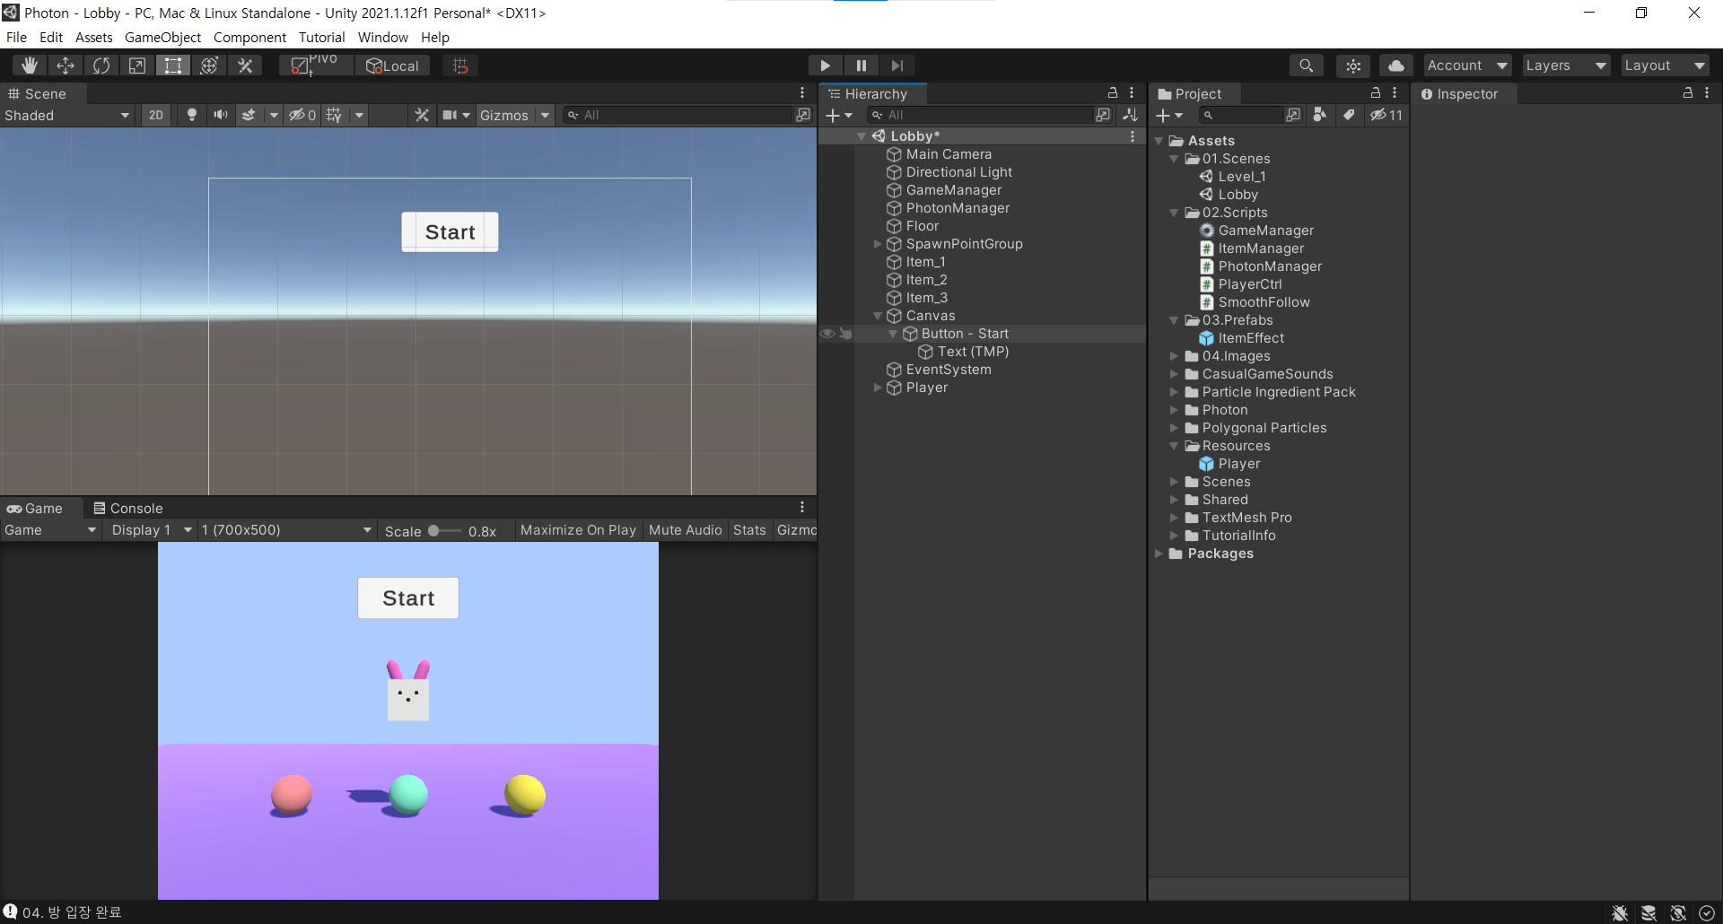This screenshot has height=924, width=1723.
Task: Toggle Maximize On Play
Action: point(578,530)
